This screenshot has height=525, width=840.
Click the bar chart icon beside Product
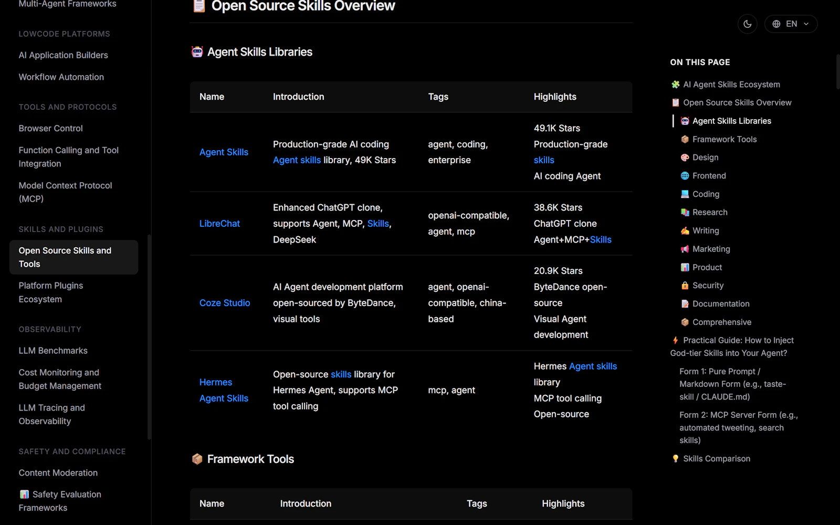pyautogui.click(x=685, y=268)
